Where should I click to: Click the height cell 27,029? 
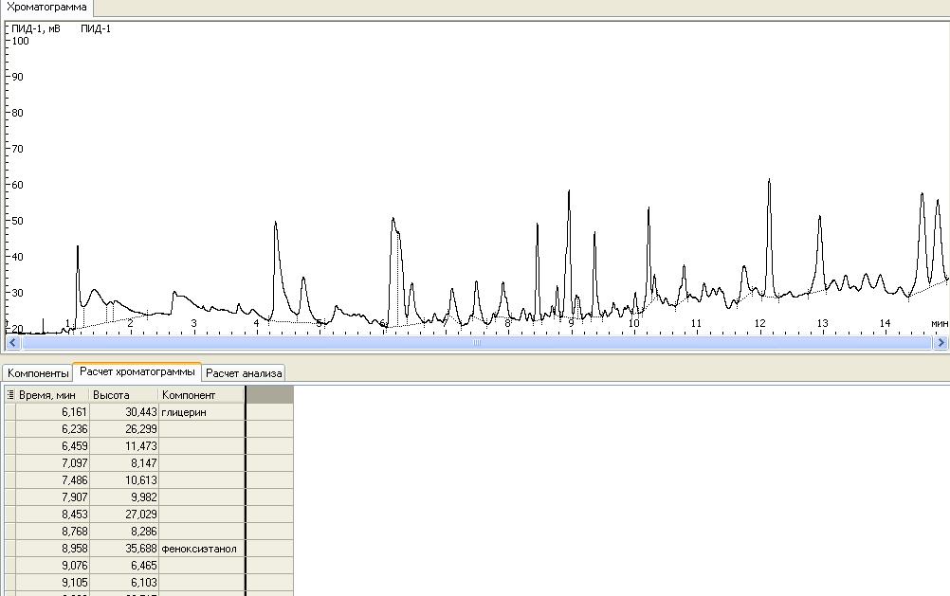[122, 515]
